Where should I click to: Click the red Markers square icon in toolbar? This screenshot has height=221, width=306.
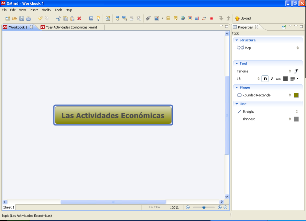(211, 18)
